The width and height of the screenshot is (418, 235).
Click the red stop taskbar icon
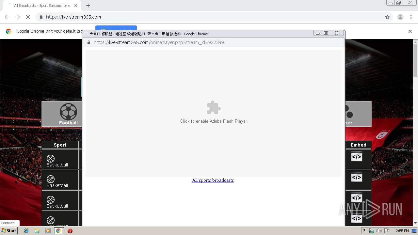coord(70,231)
